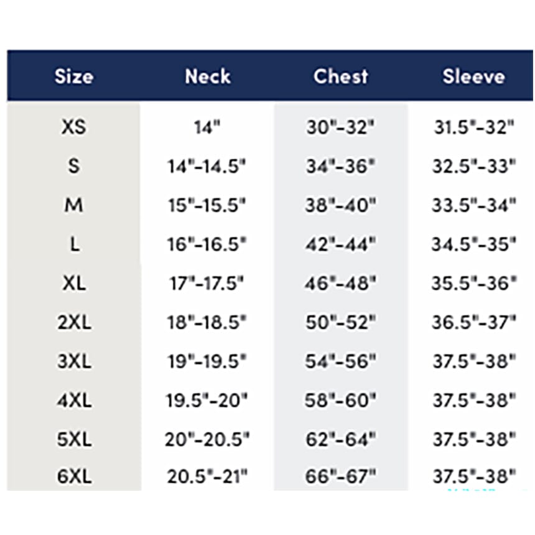Image resolution: width=535 pixels, height=535 pixels.
Task: Click neck value 20.5"-21"
Action: [x=207, y=477]
